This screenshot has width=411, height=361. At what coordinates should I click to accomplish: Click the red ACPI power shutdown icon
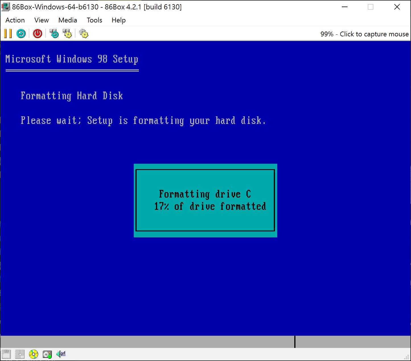click(37, 34)
